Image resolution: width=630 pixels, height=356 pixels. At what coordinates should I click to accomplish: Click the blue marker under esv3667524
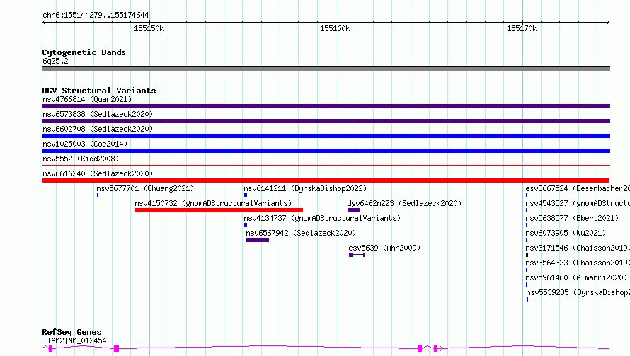[527, 195]
